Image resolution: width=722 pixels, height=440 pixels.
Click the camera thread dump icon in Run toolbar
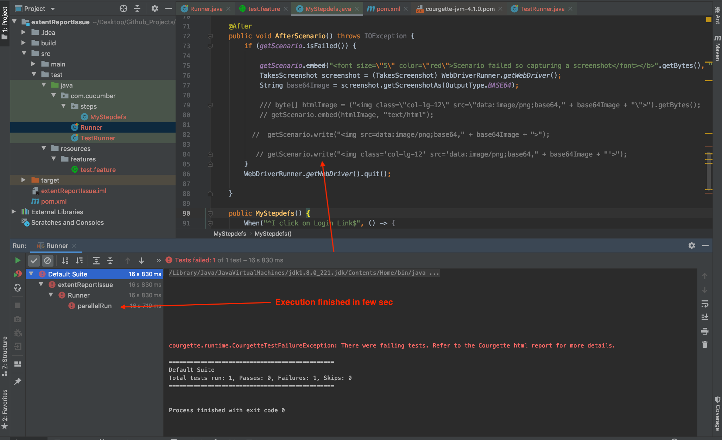click(18, 319)
